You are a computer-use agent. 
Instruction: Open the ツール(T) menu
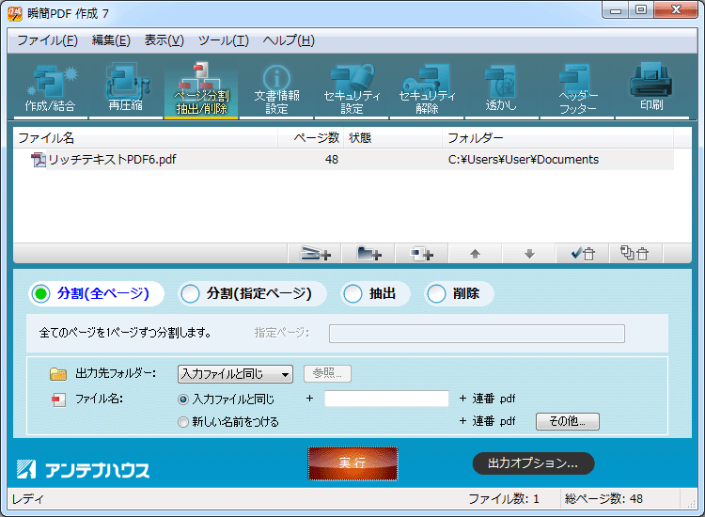tap(222, 40)
